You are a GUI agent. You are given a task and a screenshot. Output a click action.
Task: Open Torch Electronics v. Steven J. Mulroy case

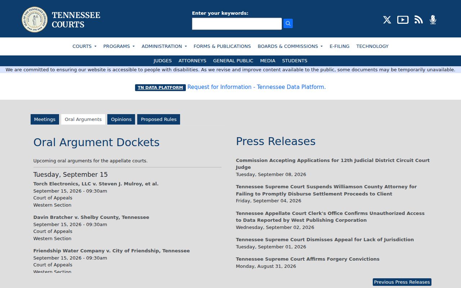coord(96,184)
